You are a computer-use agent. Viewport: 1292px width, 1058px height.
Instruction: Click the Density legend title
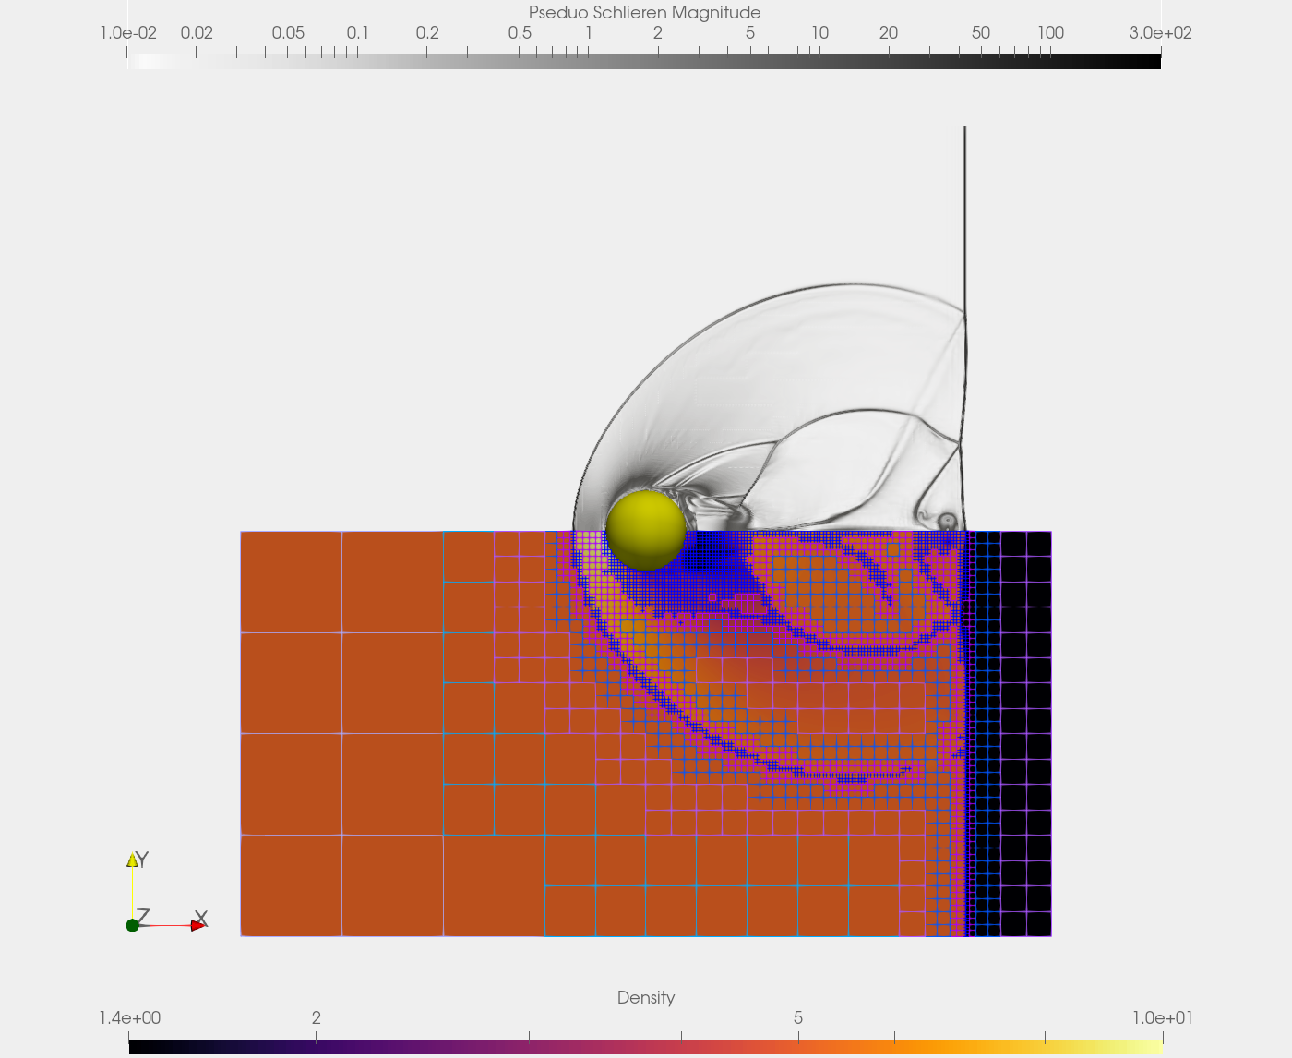(646, 998)
